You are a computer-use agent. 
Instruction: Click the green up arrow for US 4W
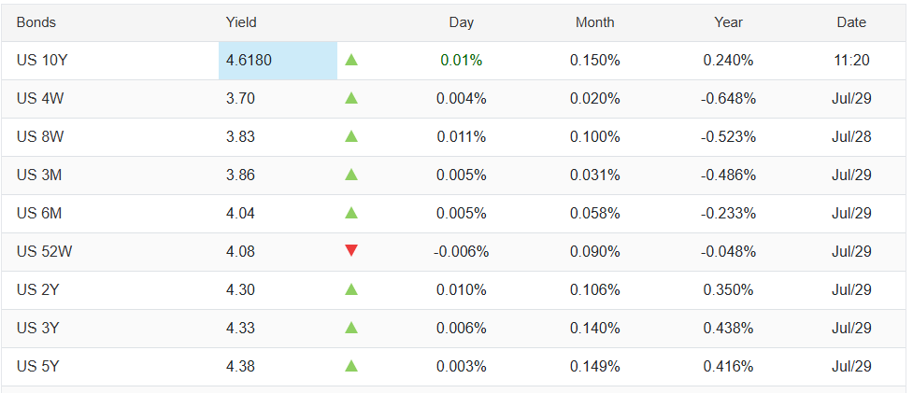pyautogui.click(x=351, y=98)
